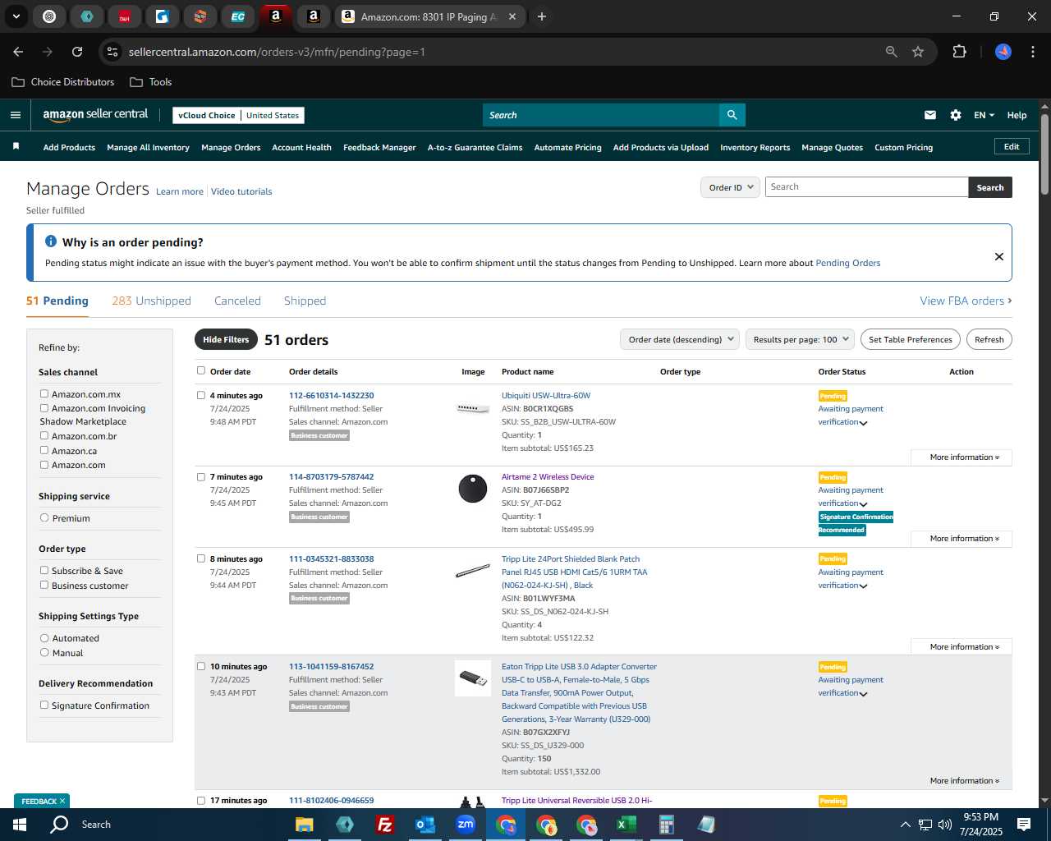Image resolution: width=1051 pixels, height=841 pixels.
Task: Open Manage All Inventory menu item
Action: point(148,148)
